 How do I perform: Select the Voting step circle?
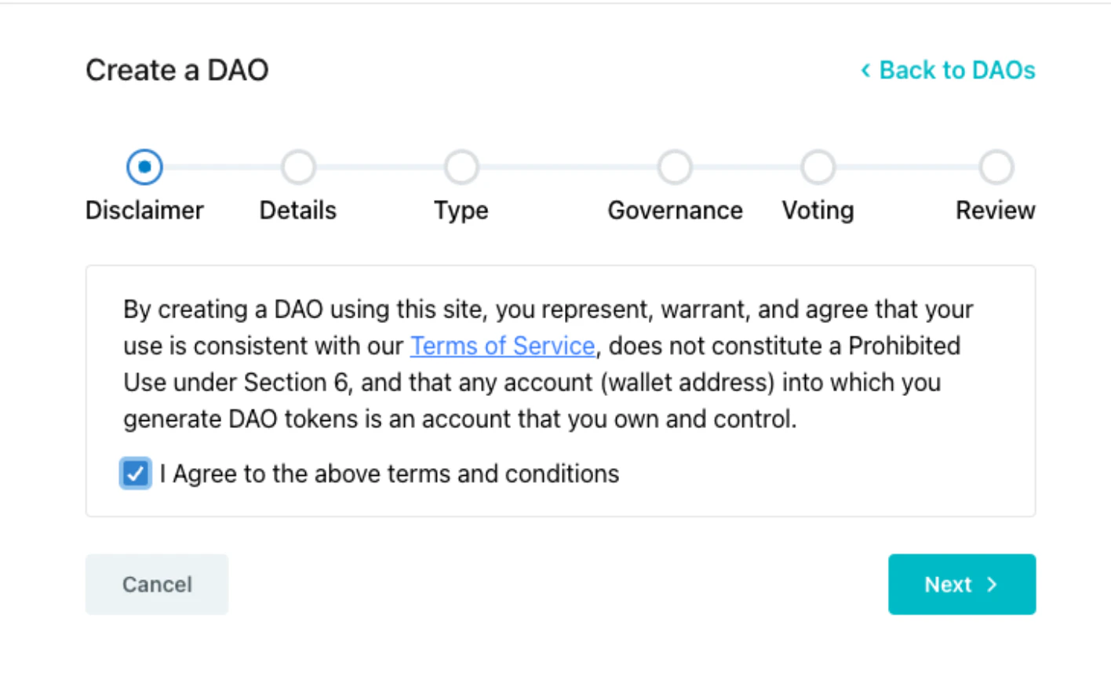click(x=818, y=167)
